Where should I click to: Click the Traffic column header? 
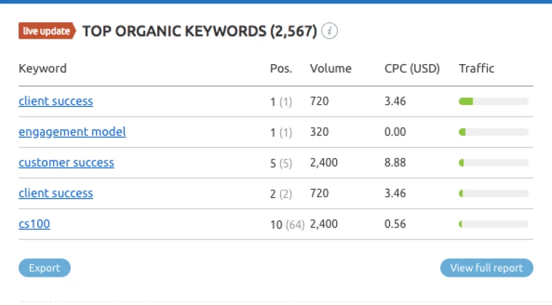click(477, 68)
